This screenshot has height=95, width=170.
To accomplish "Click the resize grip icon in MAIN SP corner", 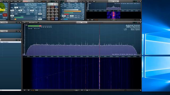I will pyautogui.click(x=141, y=90).
